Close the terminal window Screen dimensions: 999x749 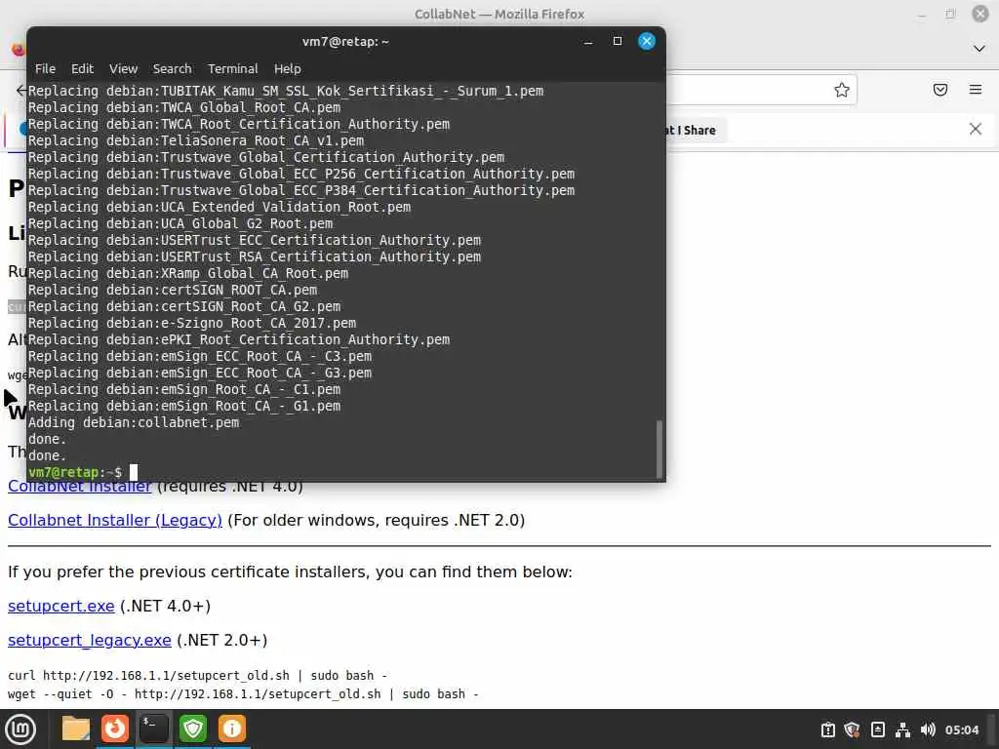[x=647, y=41]
